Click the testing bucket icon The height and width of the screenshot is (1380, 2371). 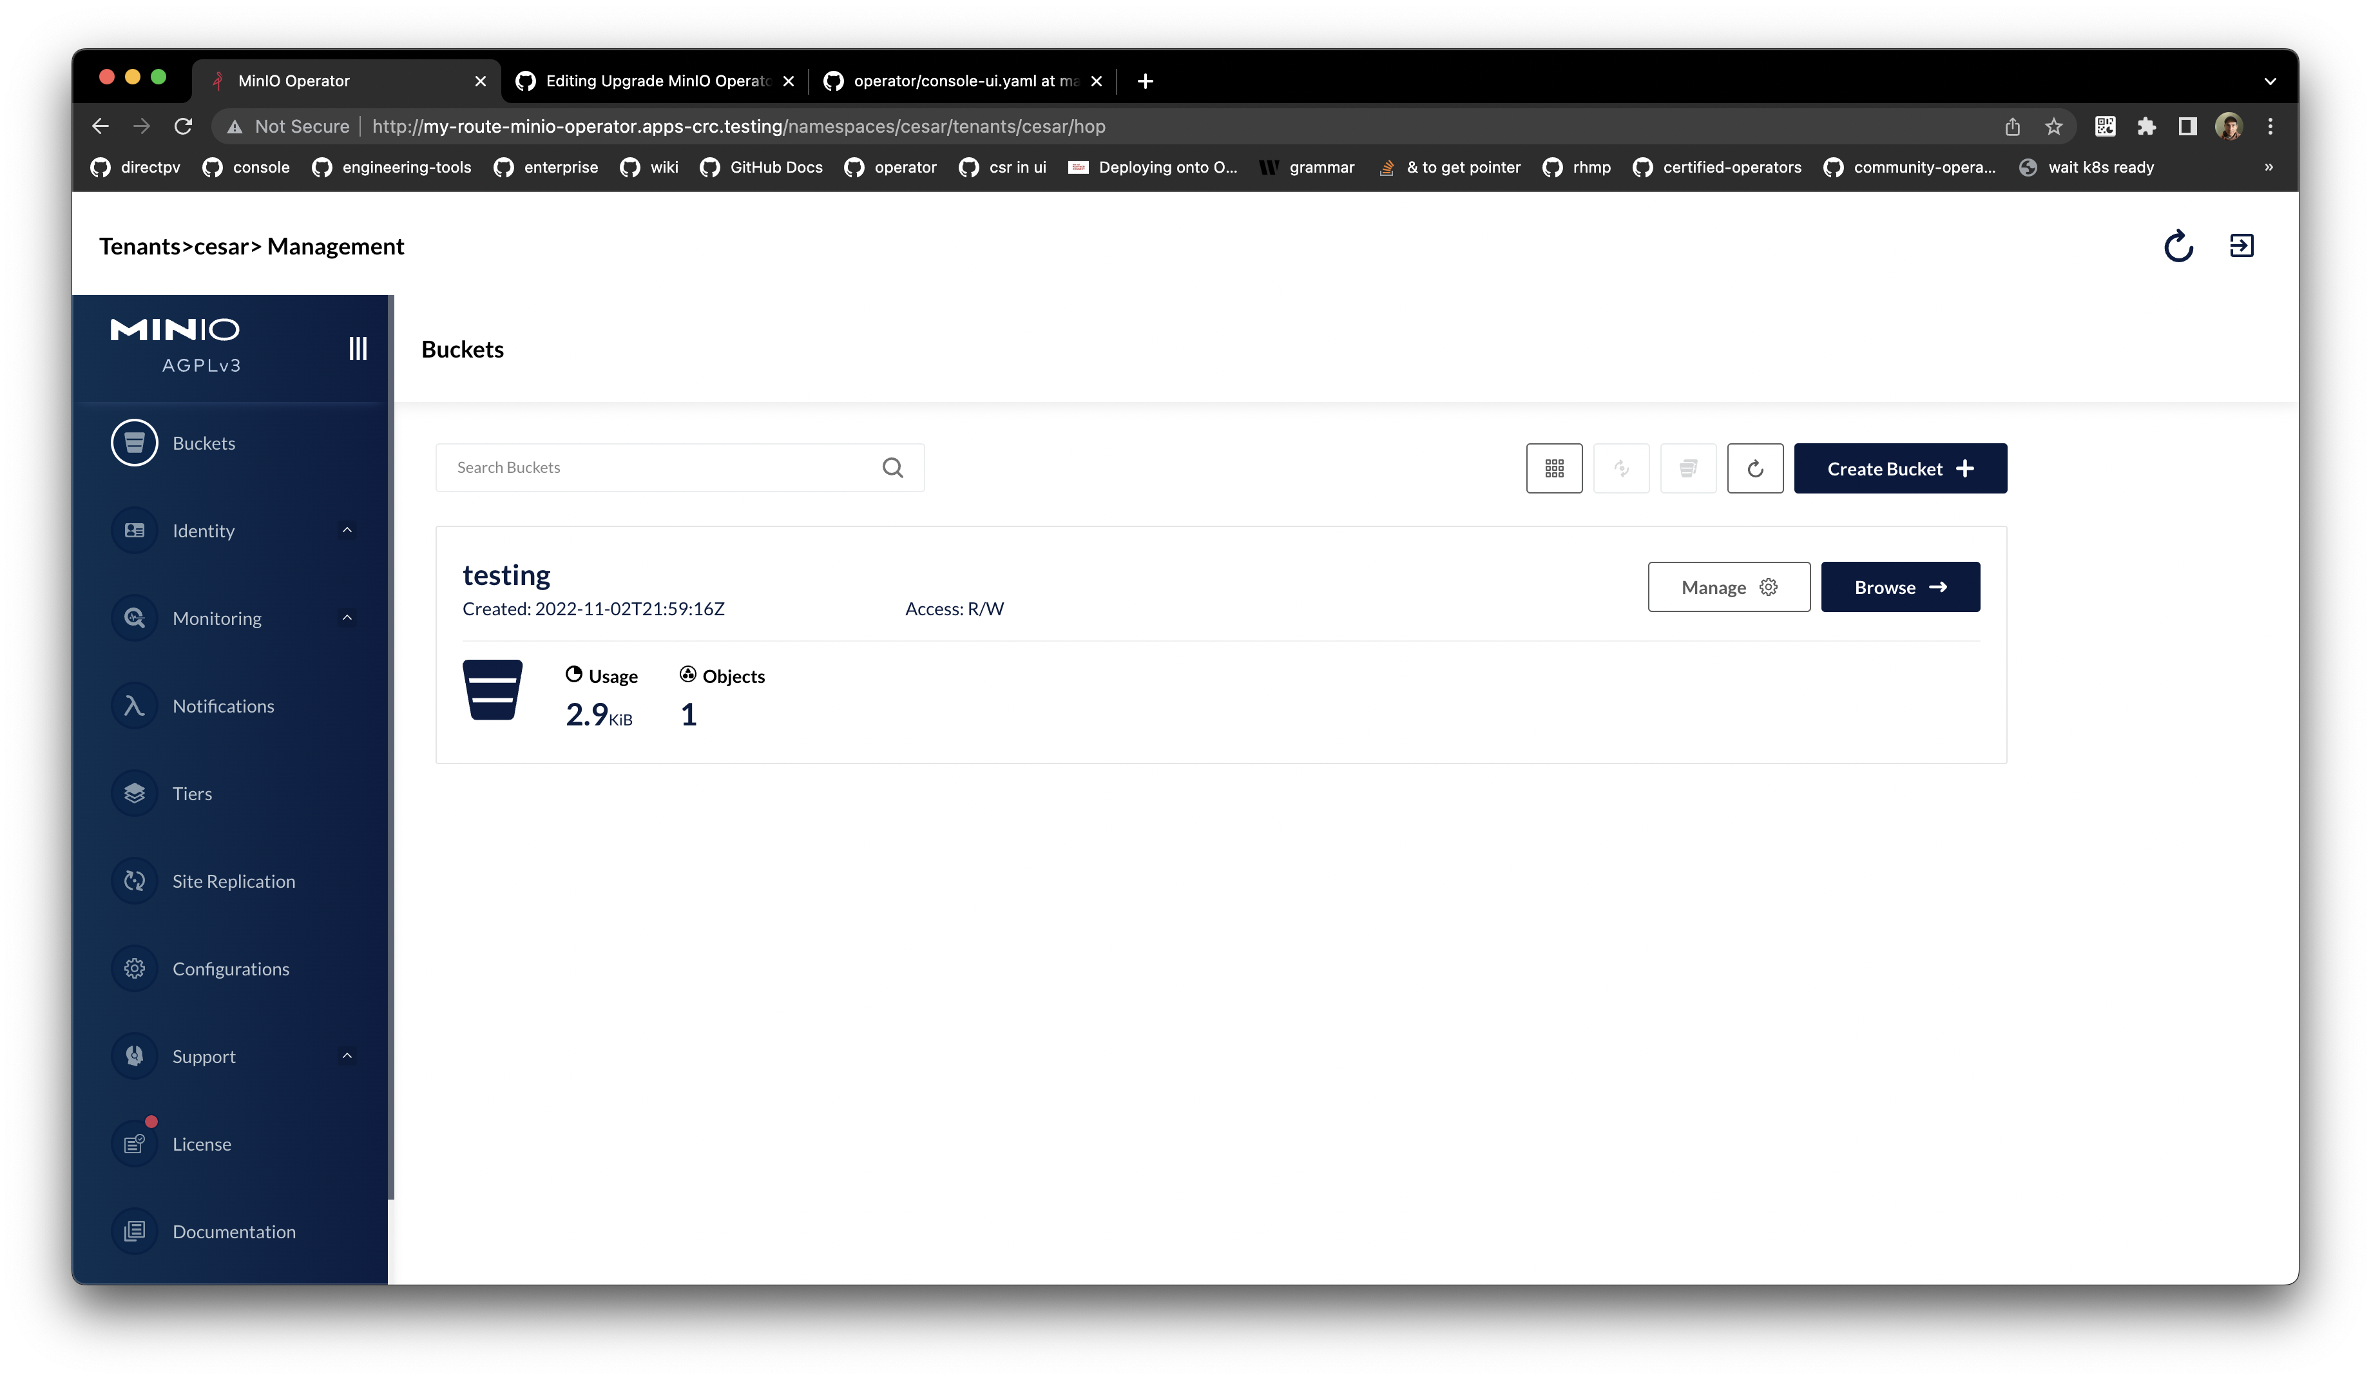point(492,689)
